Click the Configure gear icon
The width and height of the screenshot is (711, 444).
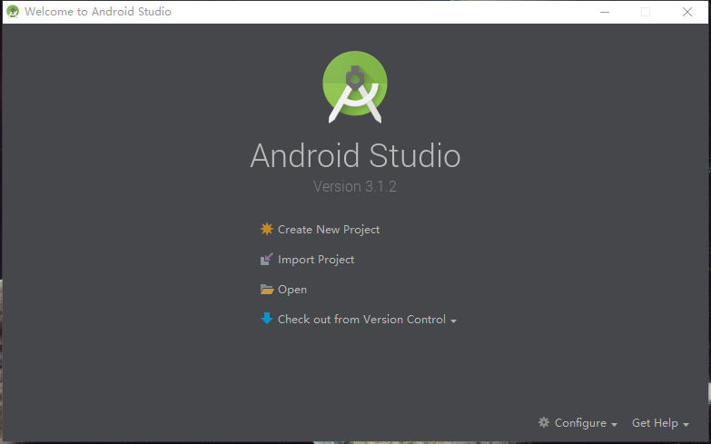point(544,423)
